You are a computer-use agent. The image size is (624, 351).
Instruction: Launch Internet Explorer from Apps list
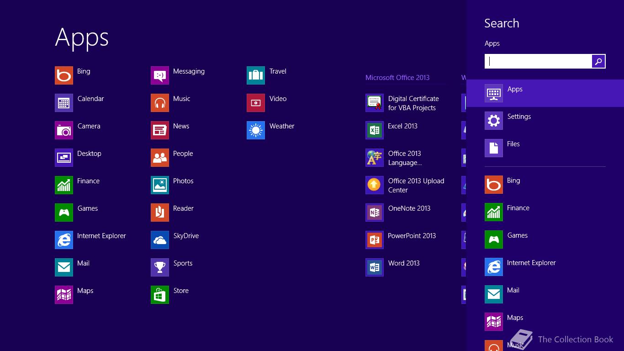pyautogui.click(x=64, y=240)
